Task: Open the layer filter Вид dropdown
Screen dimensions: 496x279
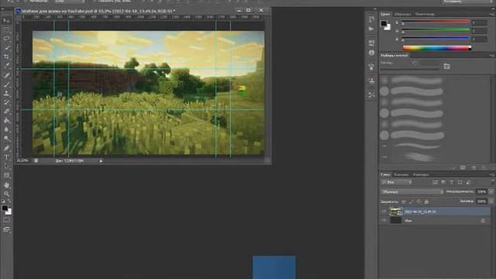Action: pyautogui.click(x=397, y=182)
